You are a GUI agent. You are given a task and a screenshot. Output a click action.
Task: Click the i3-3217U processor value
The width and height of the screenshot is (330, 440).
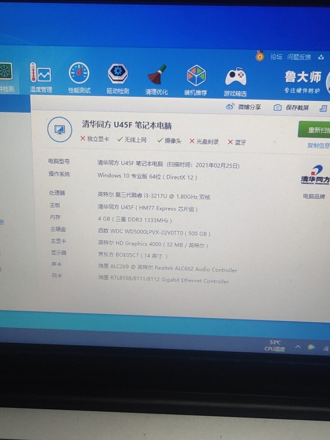point(154,196)
